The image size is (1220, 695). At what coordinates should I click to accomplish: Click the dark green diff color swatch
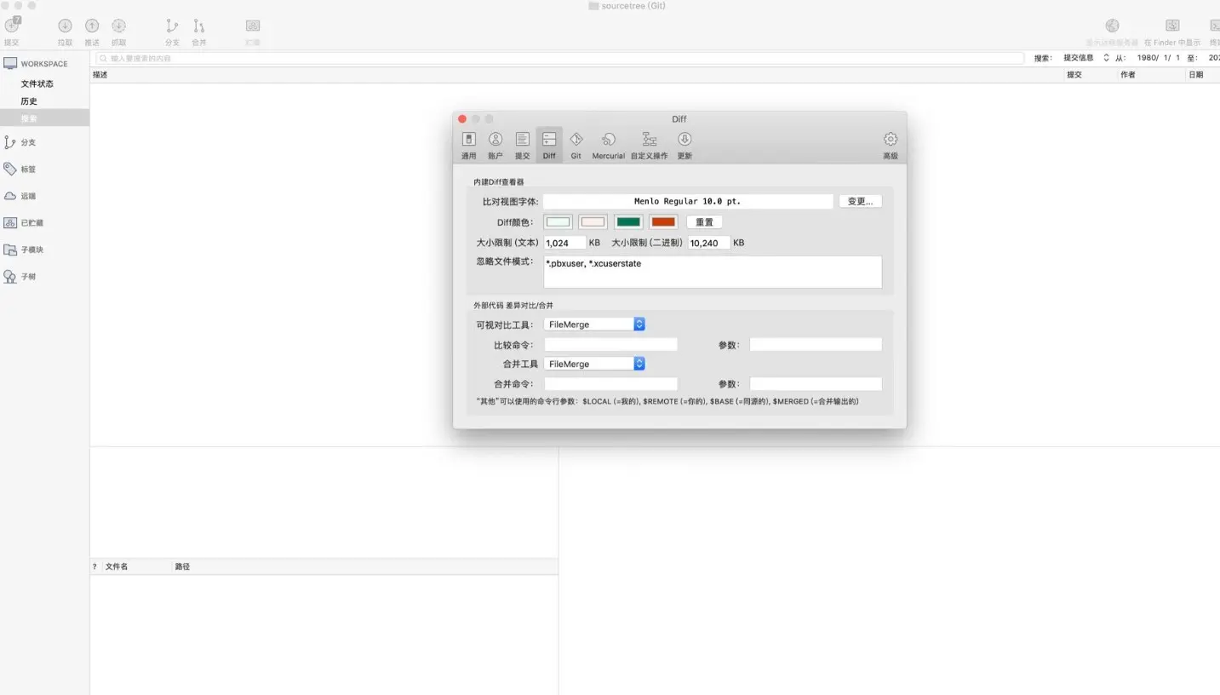click(629, 222)
